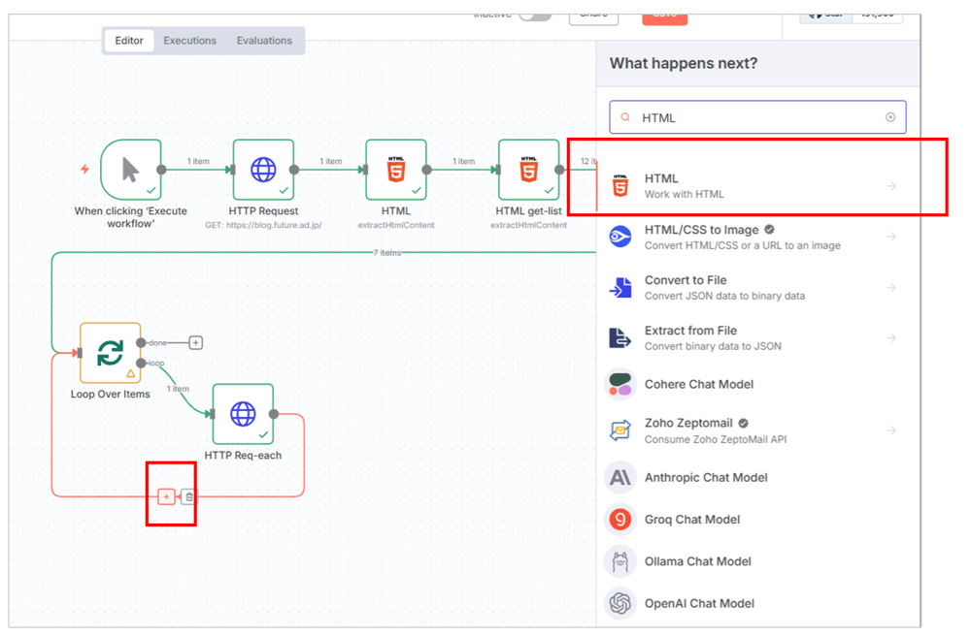The image size is (971, 636).
Task: Open the HTTP Req-each node
Action: tap(243, 414)
